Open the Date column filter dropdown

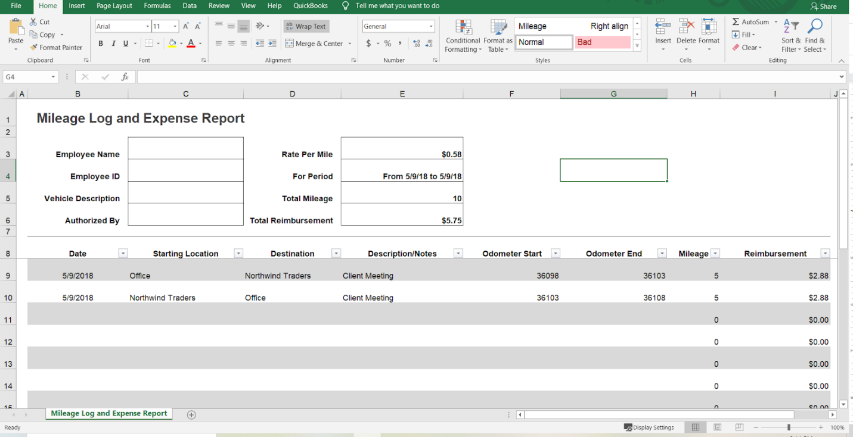[123, 254]
